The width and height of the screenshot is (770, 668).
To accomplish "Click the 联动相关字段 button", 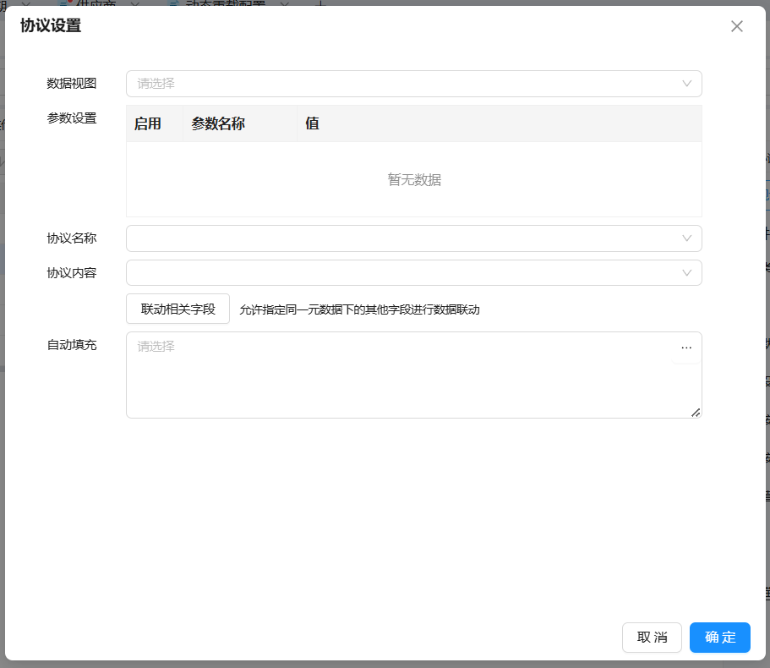I will pyautogui.click(x=177, y=309).
